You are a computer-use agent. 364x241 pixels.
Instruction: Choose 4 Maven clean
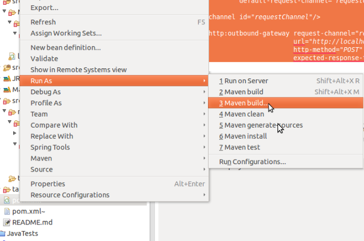pos(285,114)
